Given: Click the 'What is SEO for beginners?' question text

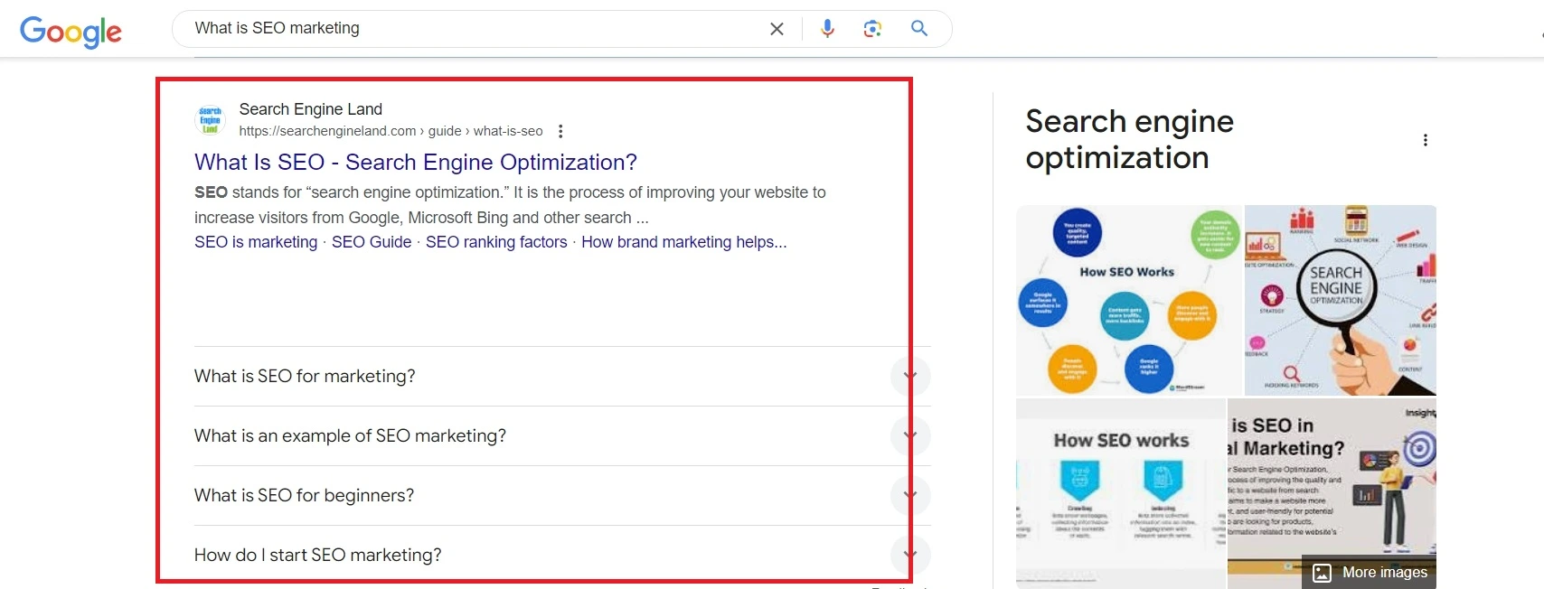Looking at the screenshot, I should click(304, 495).
